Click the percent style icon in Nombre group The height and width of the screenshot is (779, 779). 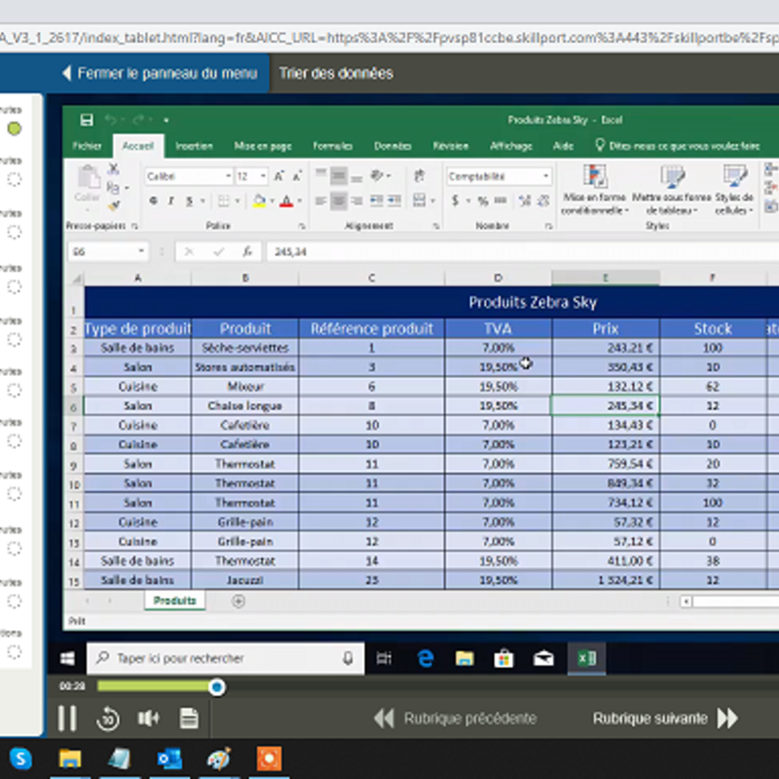(x=482, y=201)
